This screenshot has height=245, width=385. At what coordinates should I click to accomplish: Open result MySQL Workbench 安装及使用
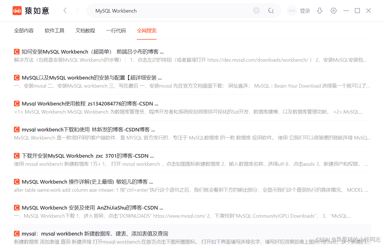(92, 208)
